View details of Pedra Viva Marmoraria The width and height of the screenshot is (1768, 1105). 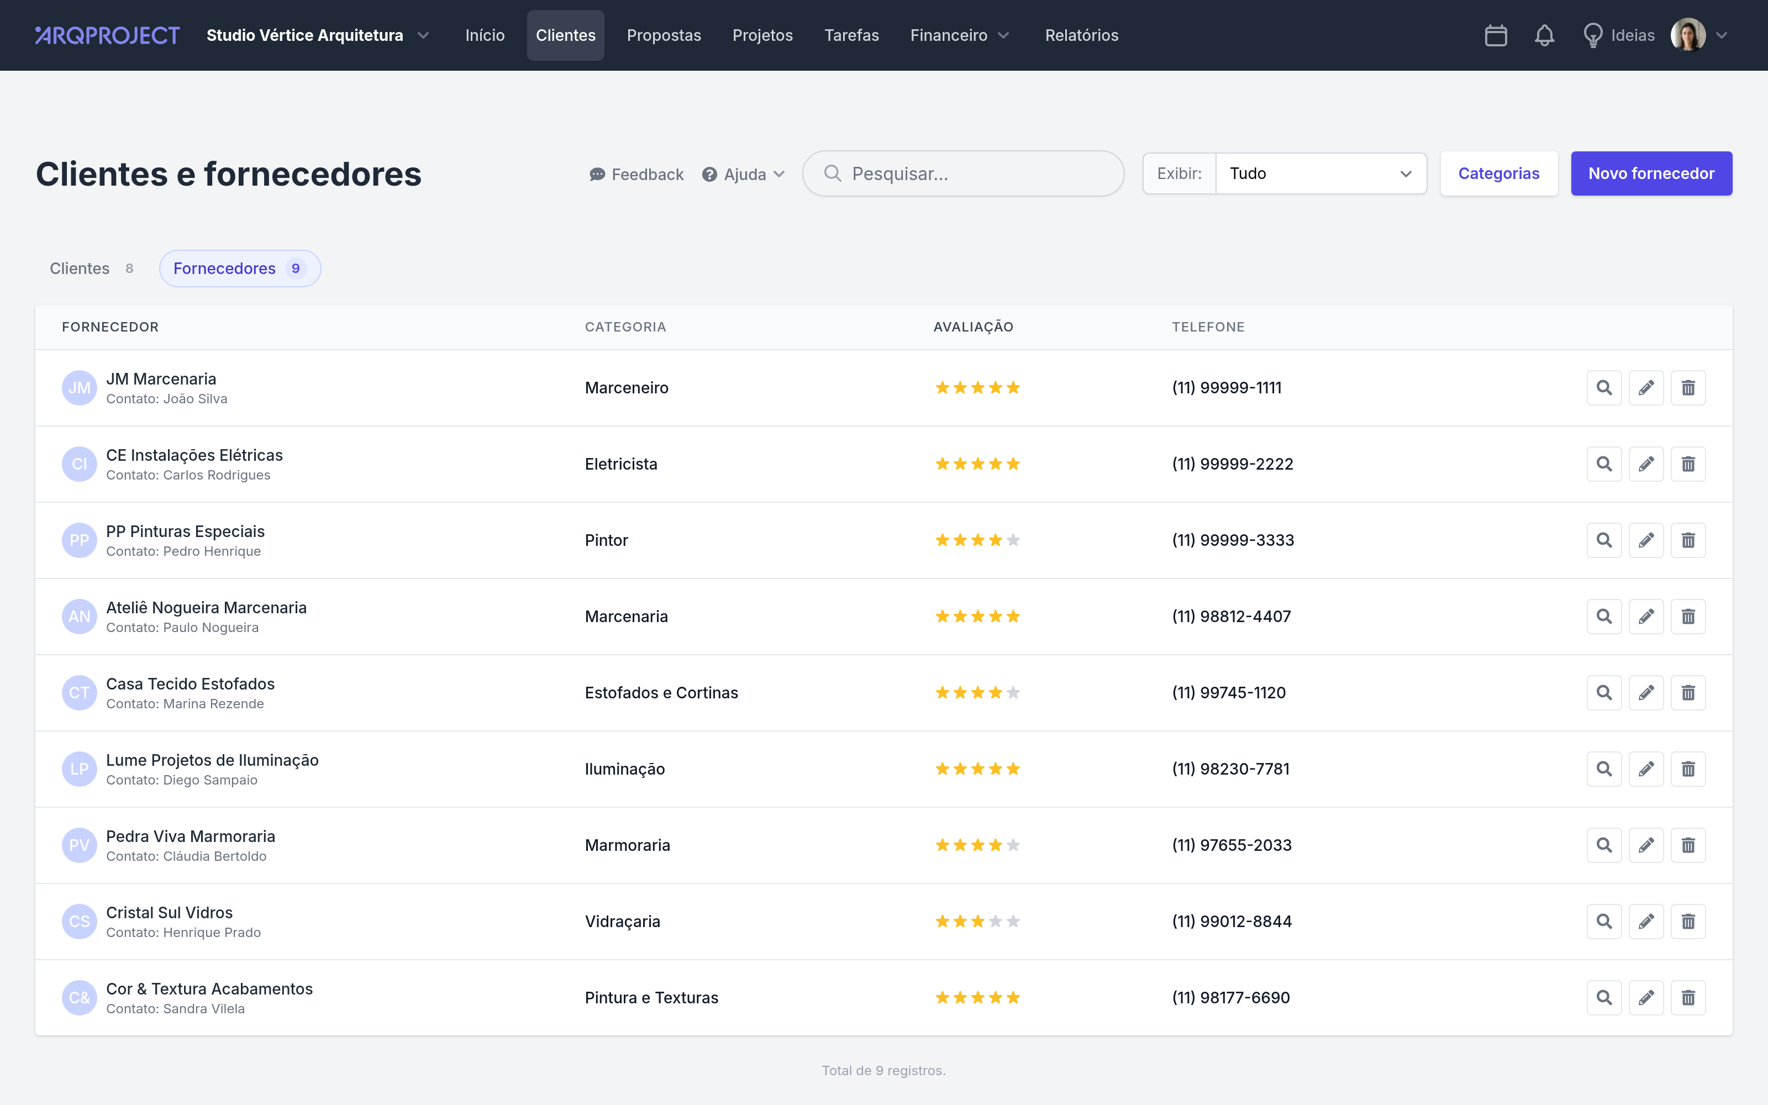1603,845
